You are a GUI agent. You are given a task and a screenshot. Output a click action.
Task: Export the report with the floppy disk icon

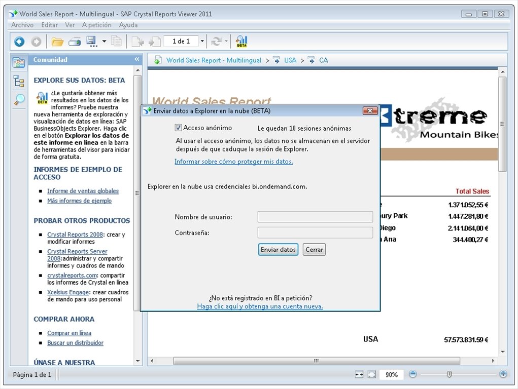click(x=91, y=42)
